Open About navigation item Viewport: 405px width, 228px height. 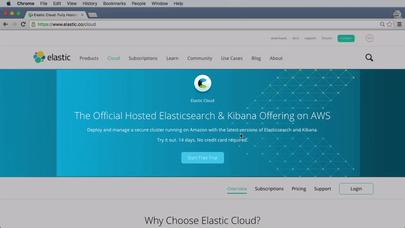(x=276, y=58)
